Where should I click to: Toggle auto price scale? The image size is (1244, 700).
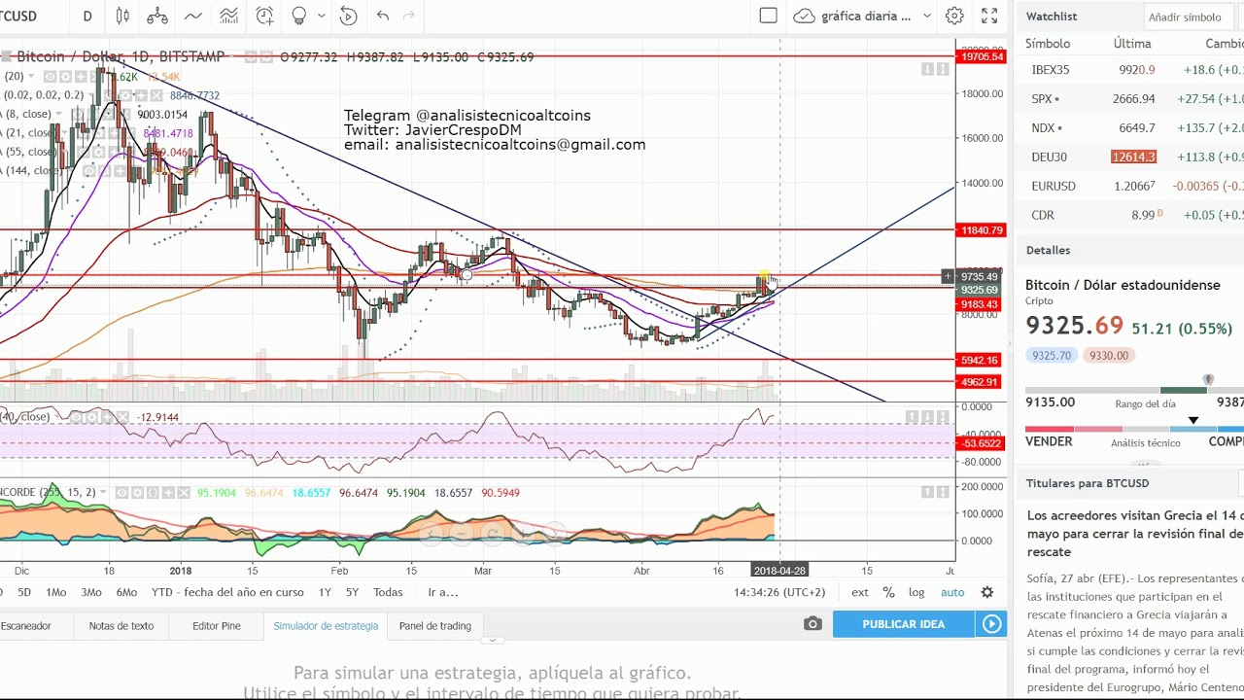pos(952,592)
